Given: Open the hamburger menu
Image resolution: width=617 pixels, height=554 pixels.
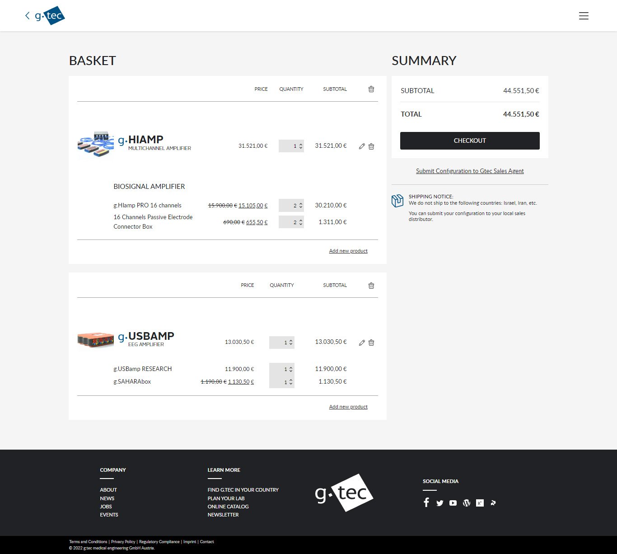Looking at the screenshot, I should [x=584, y=16].
